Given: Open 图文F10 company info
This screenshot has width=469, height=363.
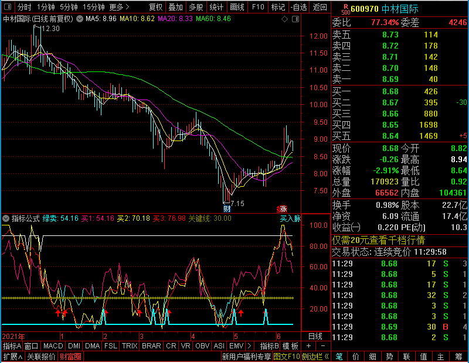Looking at the screenshot, I should pyautogui.click(x=287, y=357).
